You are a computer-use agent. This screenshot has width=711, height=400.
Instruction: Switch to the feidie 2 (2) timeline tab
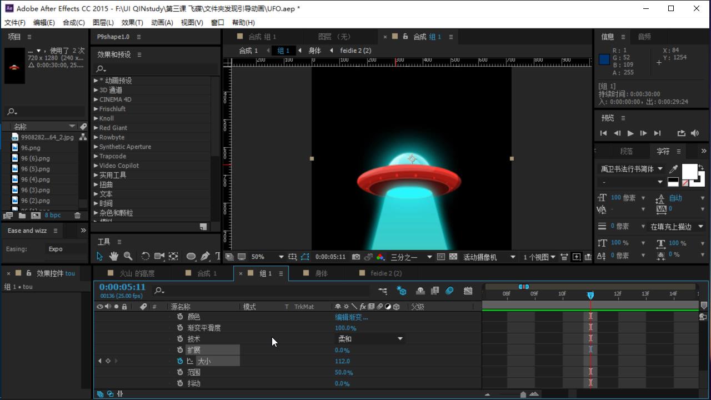pos(385,273)
